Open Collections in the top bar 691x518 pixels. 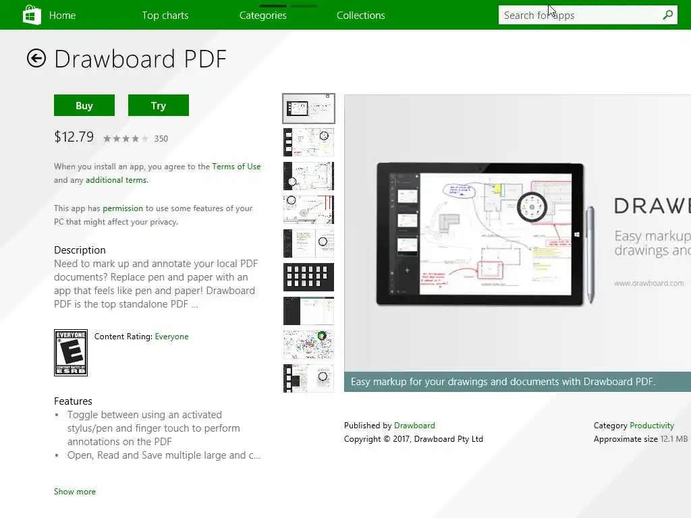click(361, 16)
